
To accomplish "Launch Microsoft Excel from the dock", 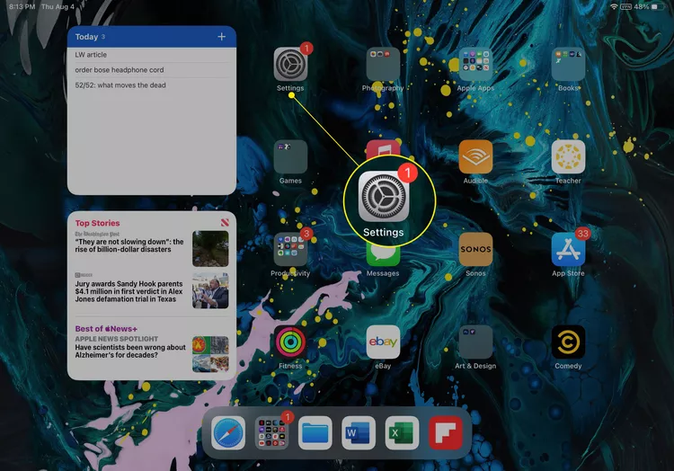I will [402, 432].
